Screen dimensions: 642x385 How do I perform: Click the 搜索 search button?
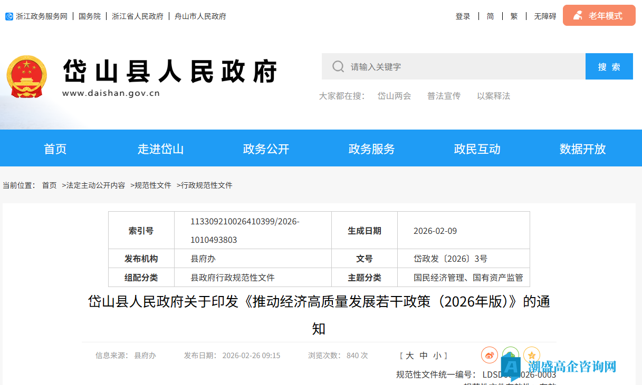609,66
